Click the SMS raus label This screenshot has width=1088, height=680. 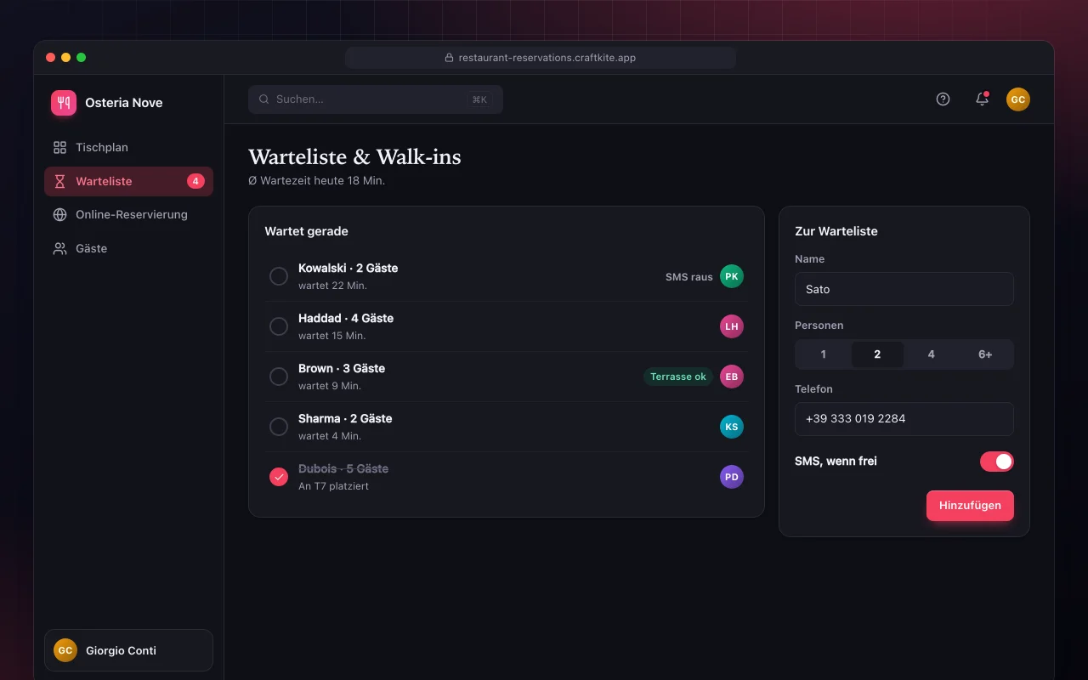point(689,276)
